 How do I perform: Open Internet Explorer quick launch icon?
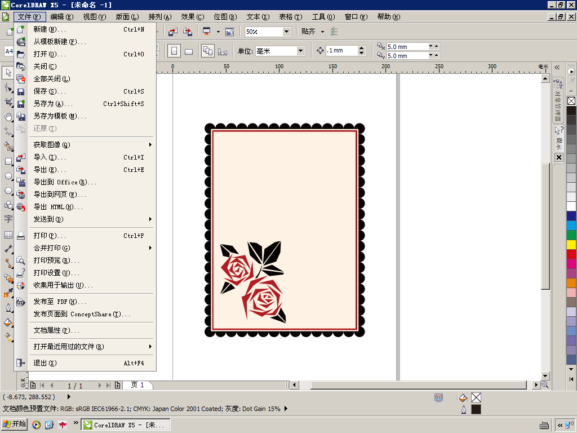coord(50,425)
